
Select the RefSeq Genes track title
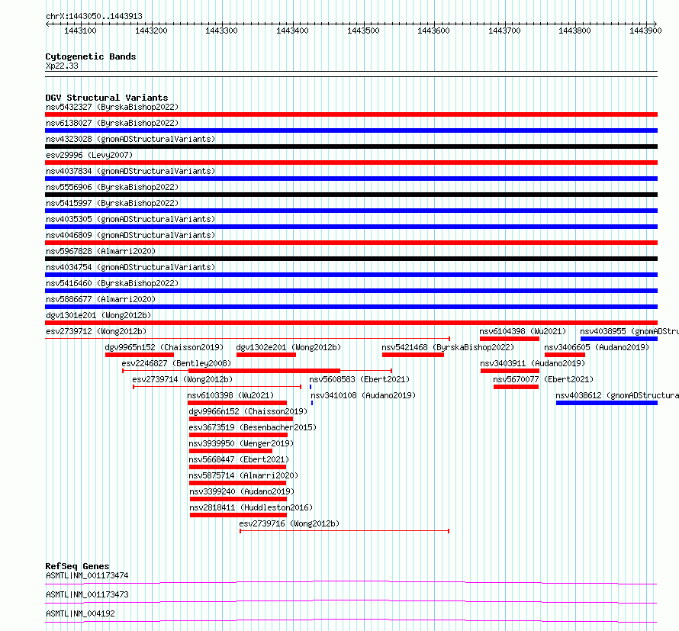click(77, 566)
